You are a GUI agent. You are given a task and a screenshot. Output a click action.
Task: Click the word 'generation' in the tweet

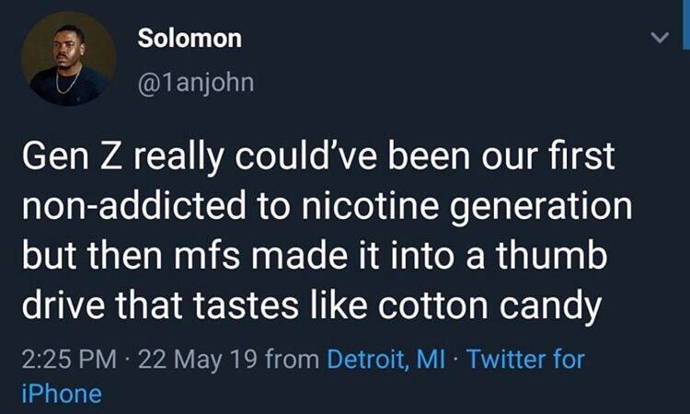pos(546,206)
